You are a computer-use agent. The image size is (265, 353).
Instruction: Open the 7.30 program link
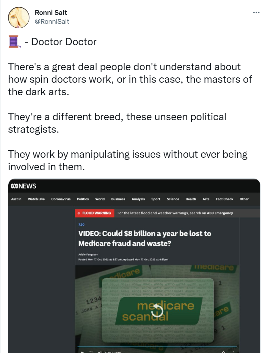pyautogui.click(x=81, y=225)
